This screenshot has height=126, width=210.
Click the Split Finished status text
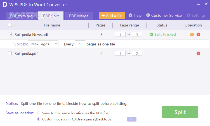coord(165,35)
